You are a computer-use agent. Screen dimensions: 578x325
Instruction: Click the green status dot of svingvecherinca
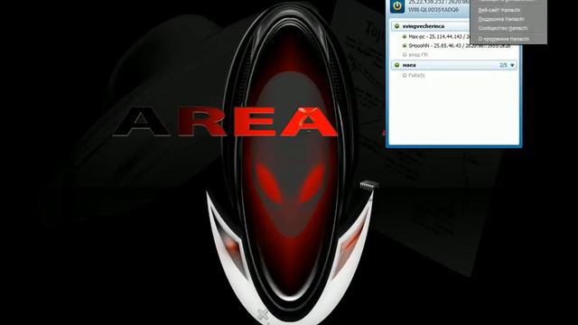[x=397, y=26]
